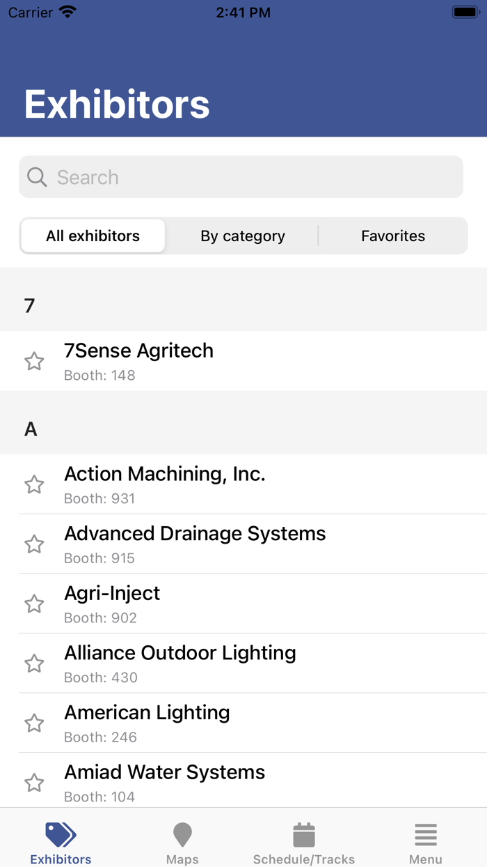Screen dimensions: 487x867
Task: Focus the Search input field
Action: [x=250, y=177]
